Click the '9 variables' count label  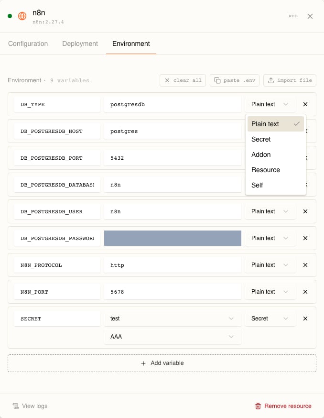(x=70, y=80)
